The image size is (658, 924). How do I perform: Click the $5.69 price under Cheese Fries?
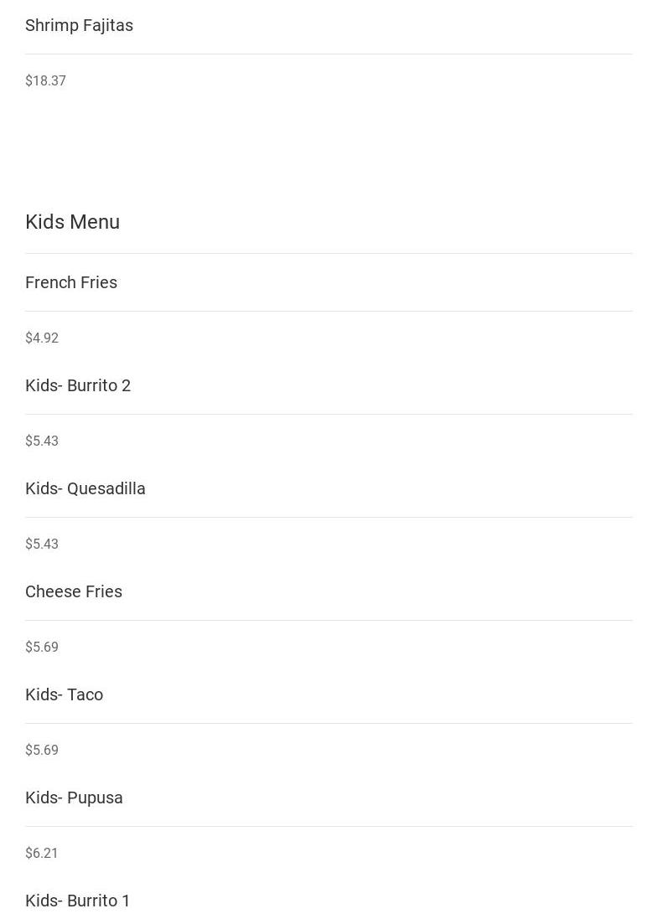(x=42, y=647)
